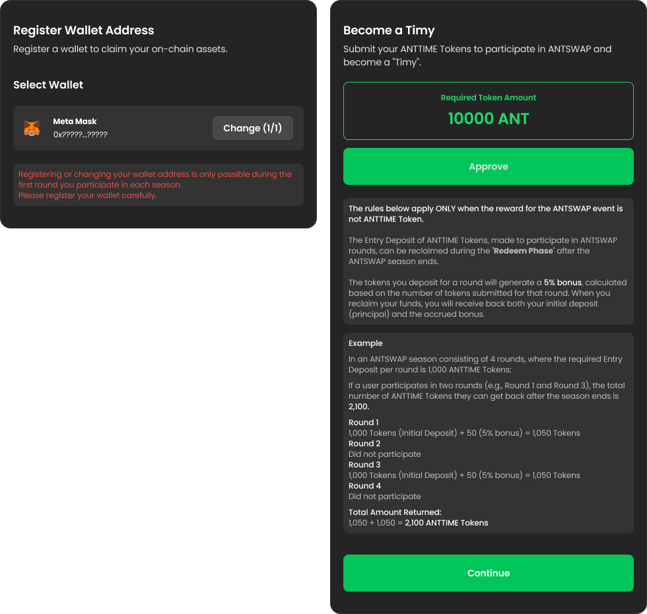Click the red wallet registration warning
The width and height of the screenshot is (647, 614).
pos(155,185)
